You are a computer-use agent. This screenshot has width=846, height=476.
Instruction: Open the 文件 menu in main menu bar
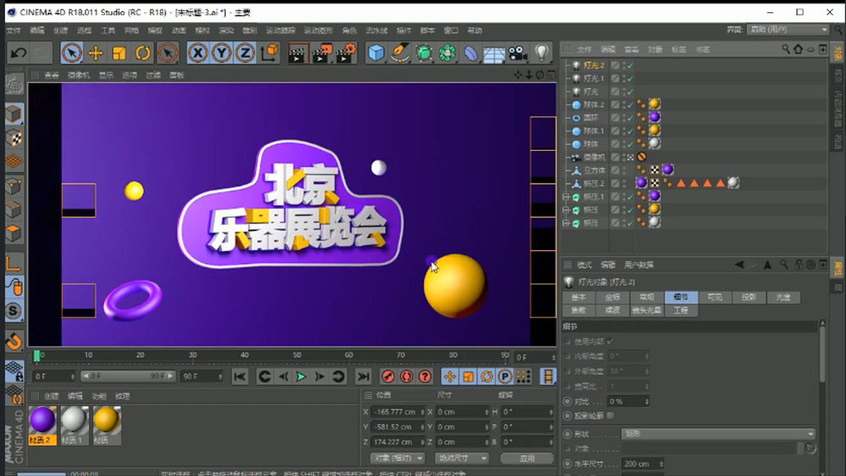click(14, 30)
